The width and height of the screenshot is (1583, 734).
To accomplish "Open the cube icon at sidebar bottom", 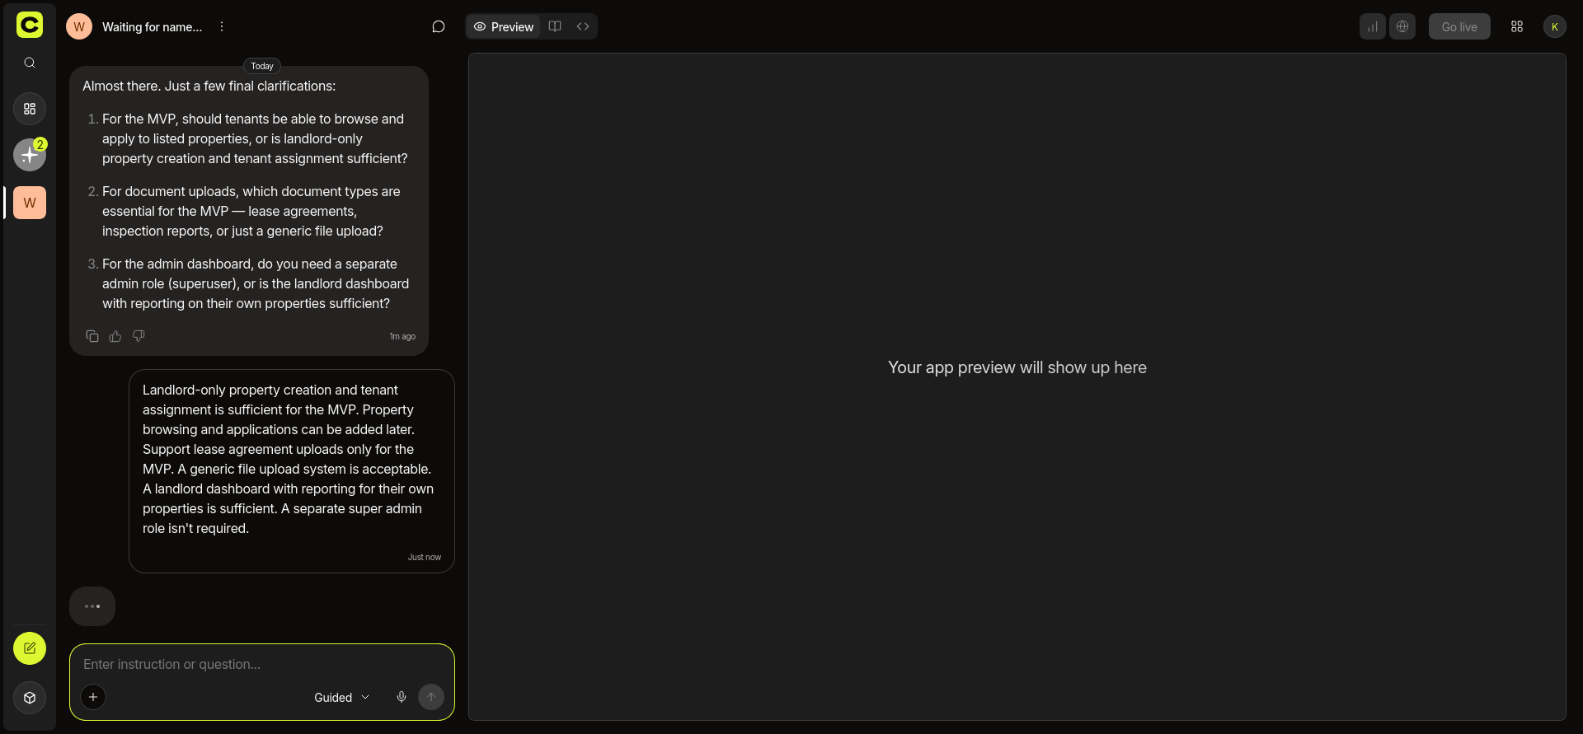I will (x=30, y=698).
